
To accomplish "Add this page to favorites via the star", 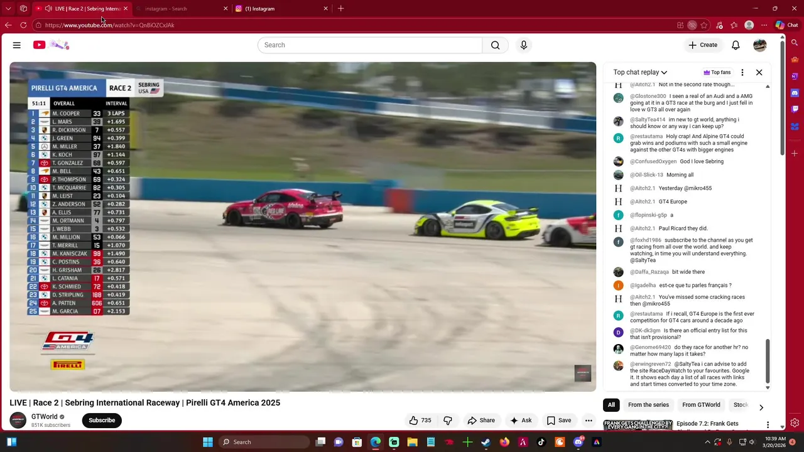I will pyautogui.click(x=704, y=25).
